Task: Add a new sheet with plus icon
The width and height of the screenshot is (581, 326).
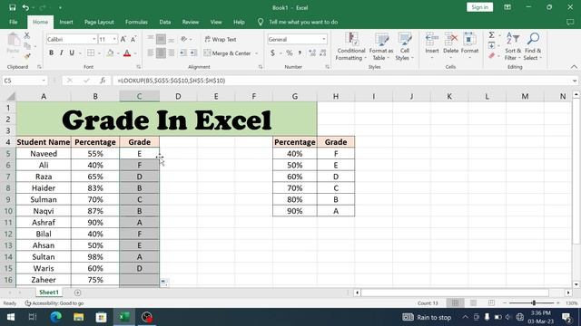Action: [77, 292]
